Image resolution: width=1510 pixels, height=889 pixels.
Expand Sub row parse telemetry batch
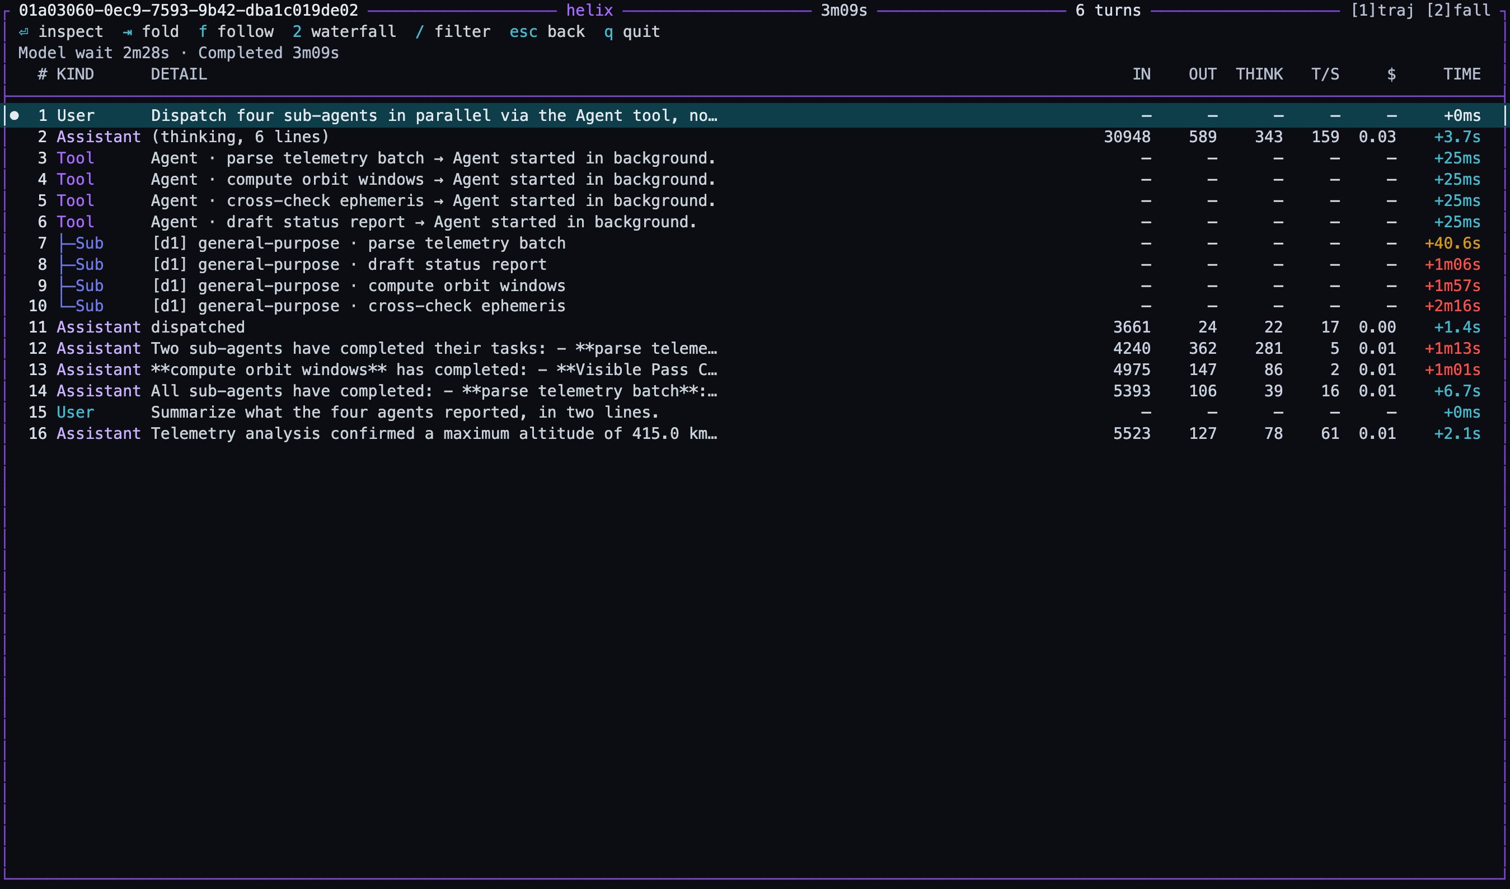click(x=755, y=244)
